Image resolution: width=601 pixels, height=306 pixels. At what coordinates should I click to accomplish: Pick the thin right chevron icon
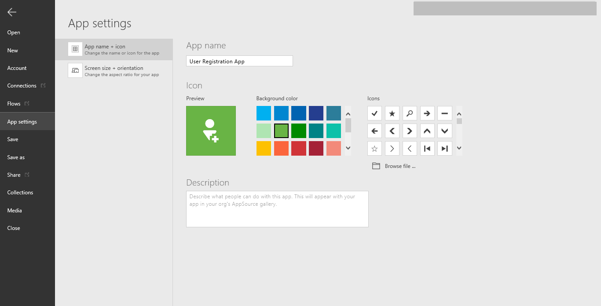392,149
